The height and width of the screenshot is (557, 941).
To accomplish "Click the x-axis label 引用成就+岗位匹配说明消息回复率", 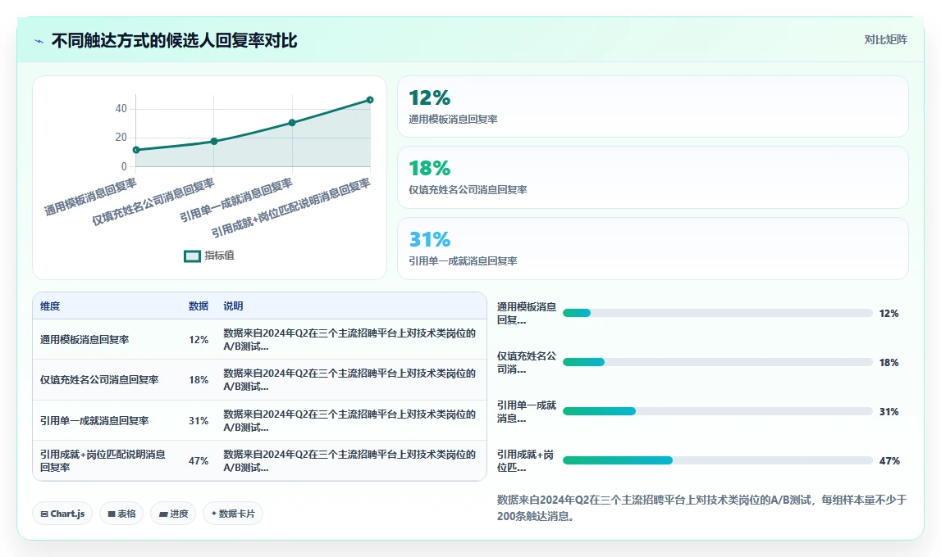I will [290, 208].
